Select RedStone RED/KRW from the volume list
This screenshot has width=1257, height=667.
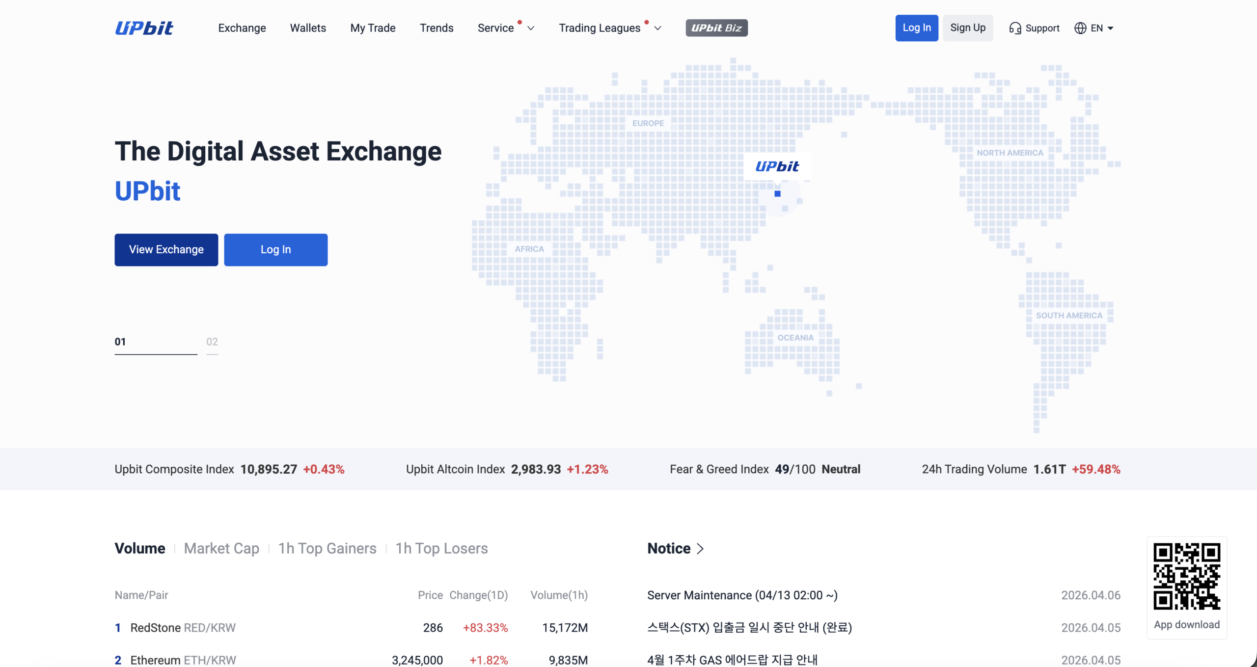(x=183, y=627)
